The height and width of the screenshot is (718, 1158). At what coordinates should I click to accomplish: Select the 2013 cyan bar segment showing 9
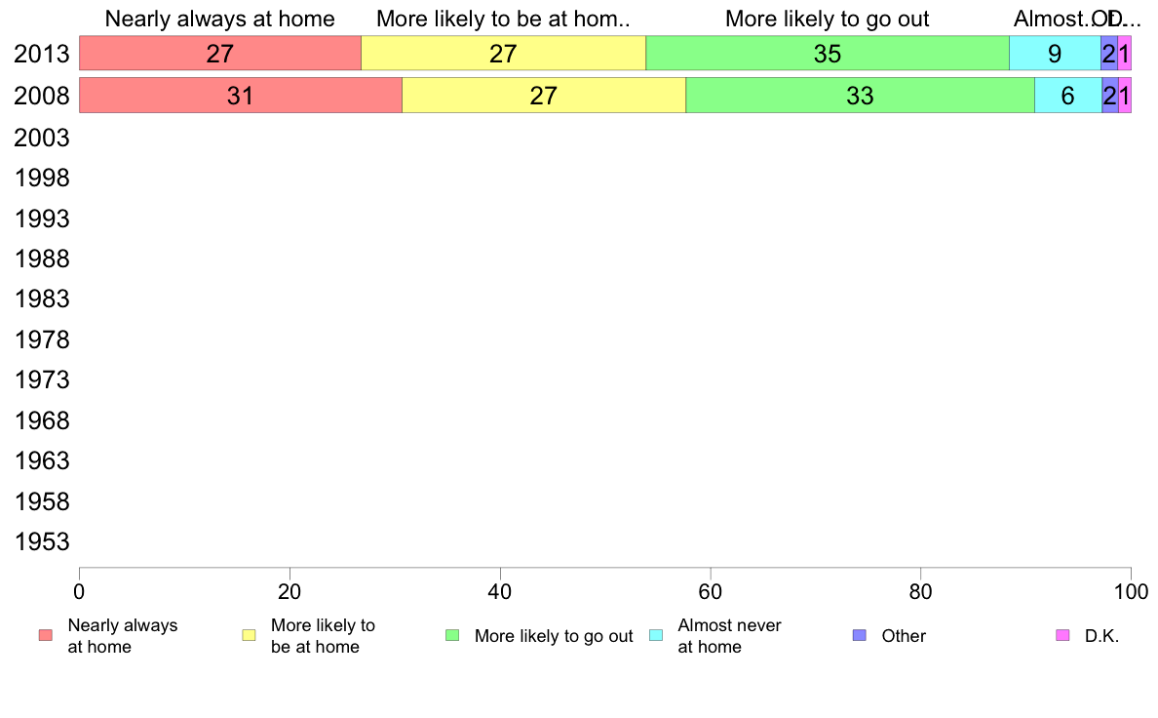coord(1056,54)
